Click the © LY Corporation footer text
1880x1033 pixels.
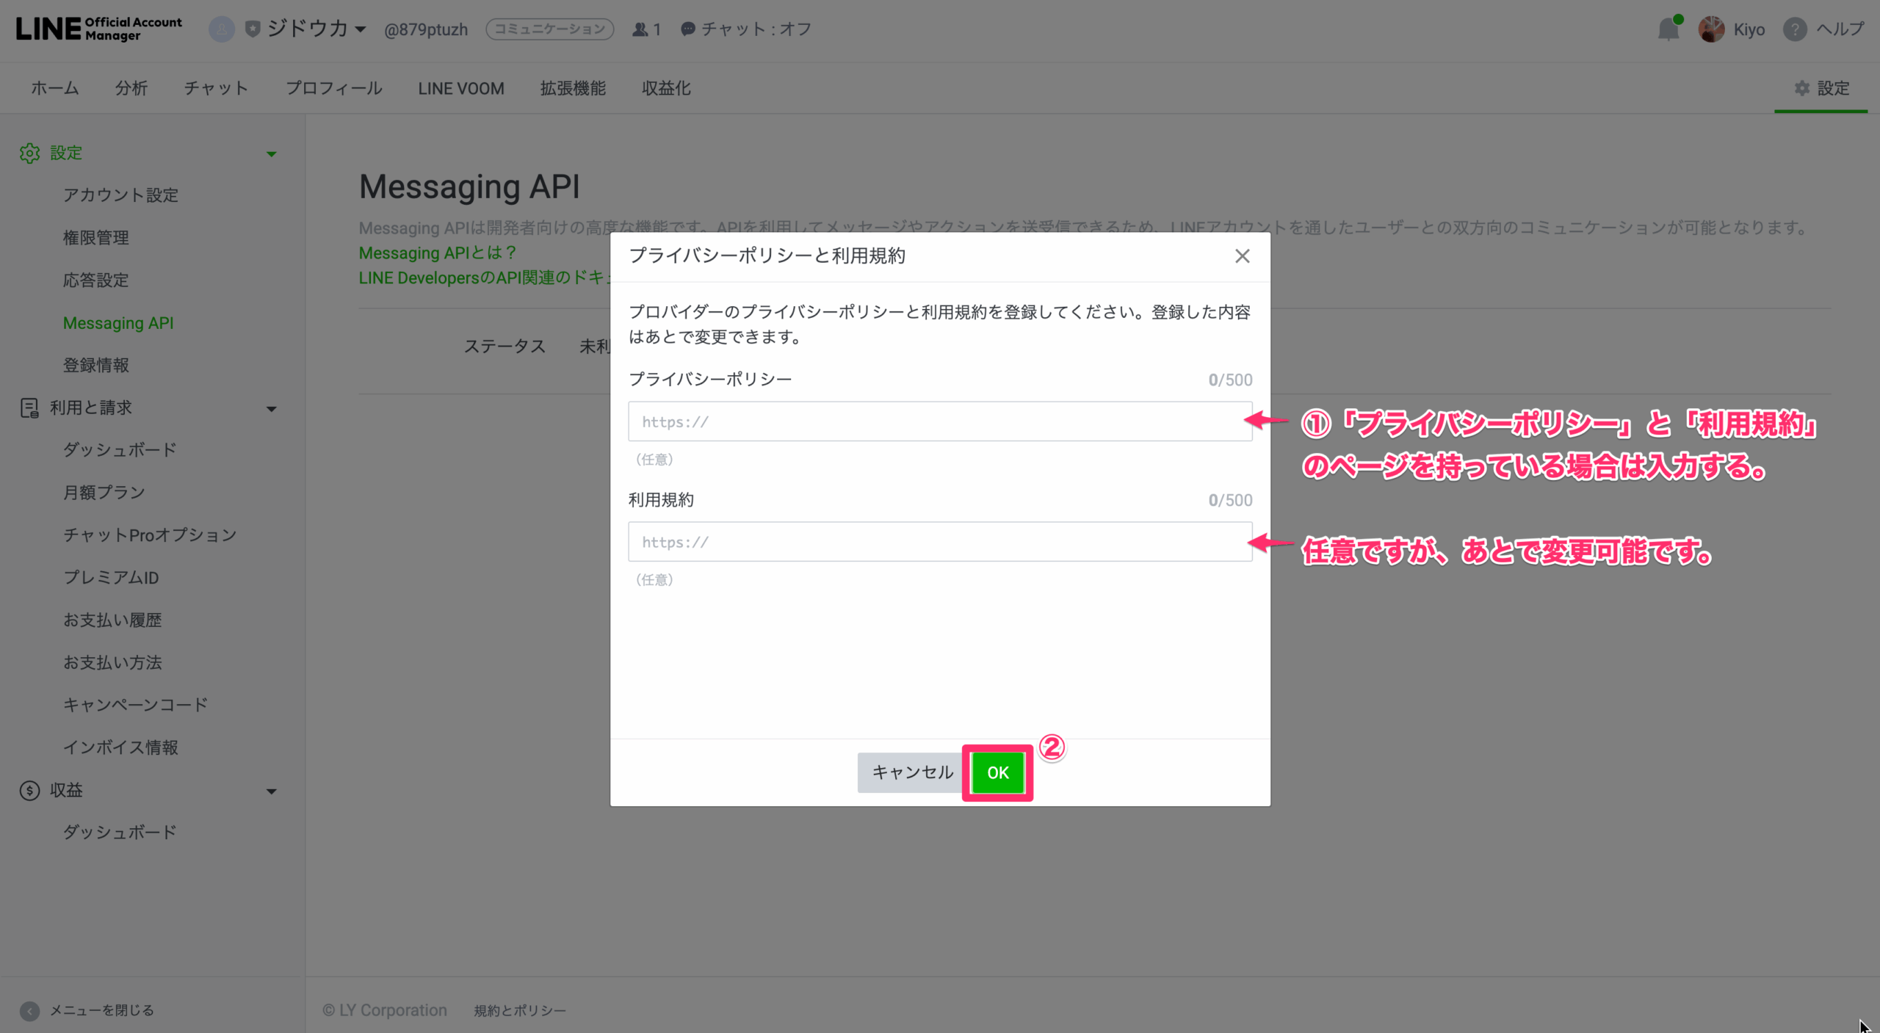(385, 1010)
